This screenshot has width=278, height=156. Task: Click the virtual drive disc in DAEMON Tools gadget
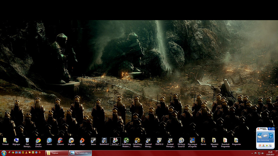point(265,136)
